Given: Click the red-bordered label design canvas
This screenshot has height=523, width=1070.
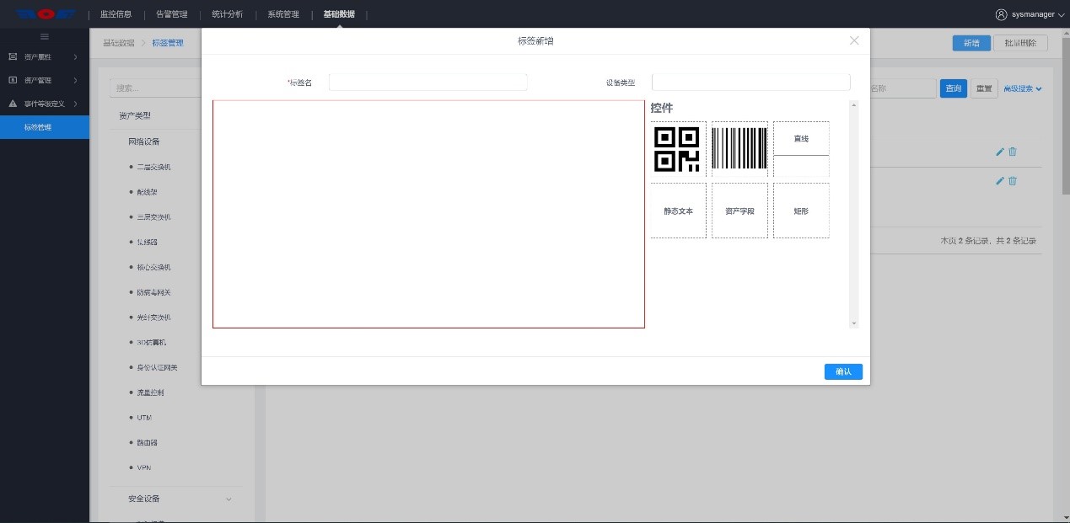Looking at the screenshot, I should (x=428, y=214).
